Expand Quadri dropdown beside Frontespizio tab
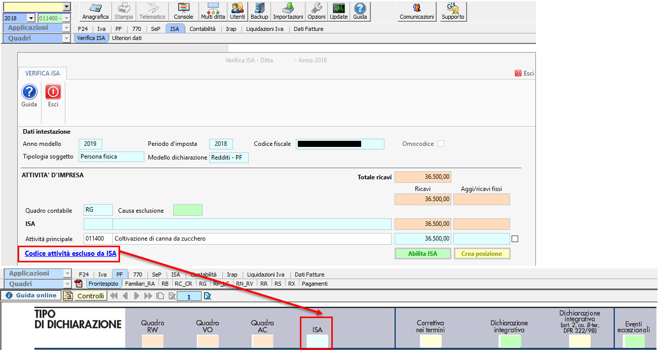 (67, 284)
